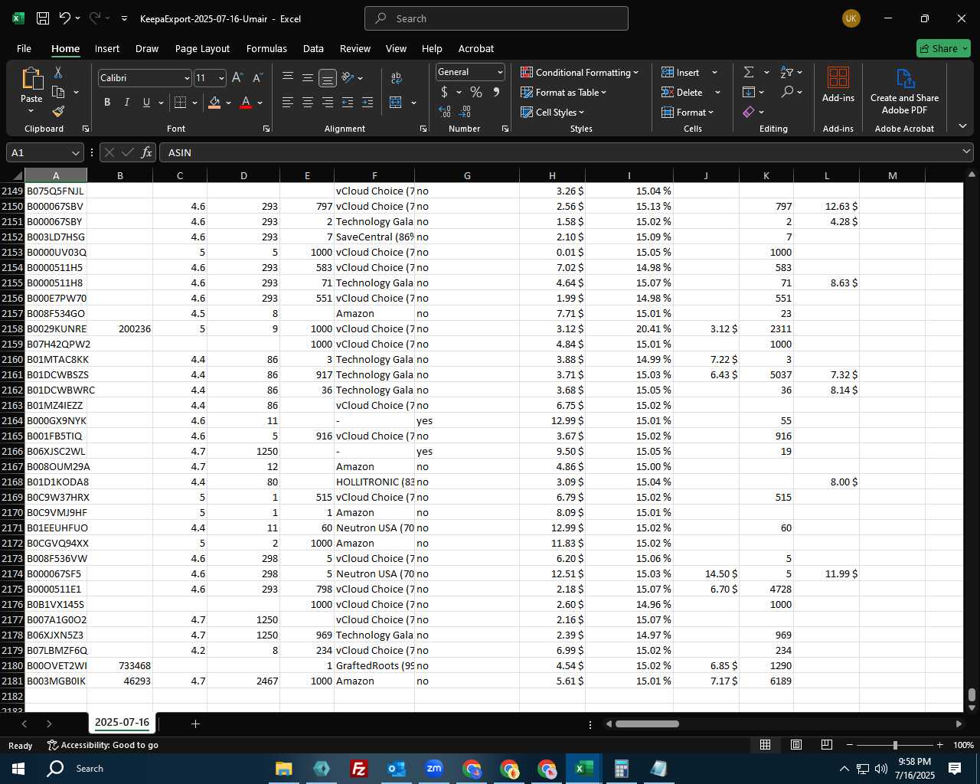This screenshot has height=784, width=980.
Task: Click the Decrease Decimal icon
Action: point(465,112)
